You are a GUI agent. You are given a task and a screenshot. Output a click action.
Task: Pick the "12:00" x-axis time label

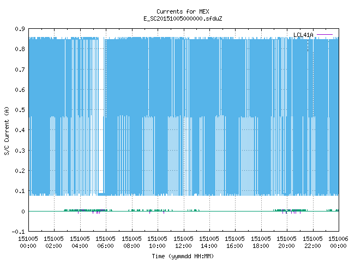[x=183, y=246]
